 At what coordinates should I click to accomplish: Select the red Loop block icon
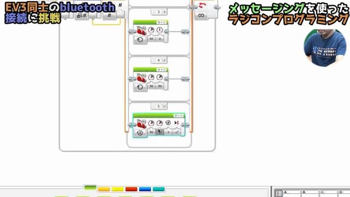pyautogui.click(x=202, y=5)
